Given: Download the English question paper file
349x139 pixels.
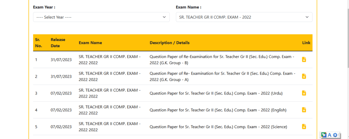Looking at the screenshot, I should (304, 110).
